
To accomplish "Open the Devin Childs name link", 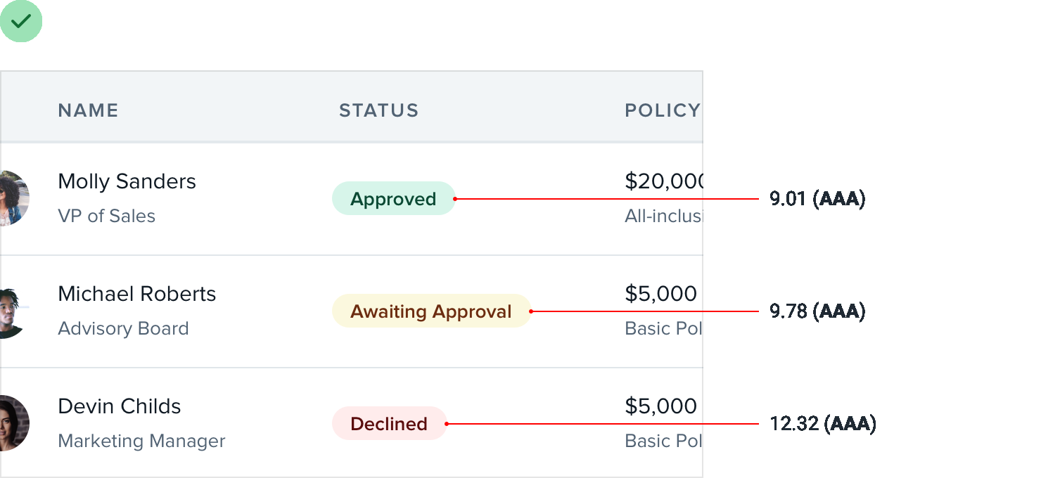I will 119,406.
